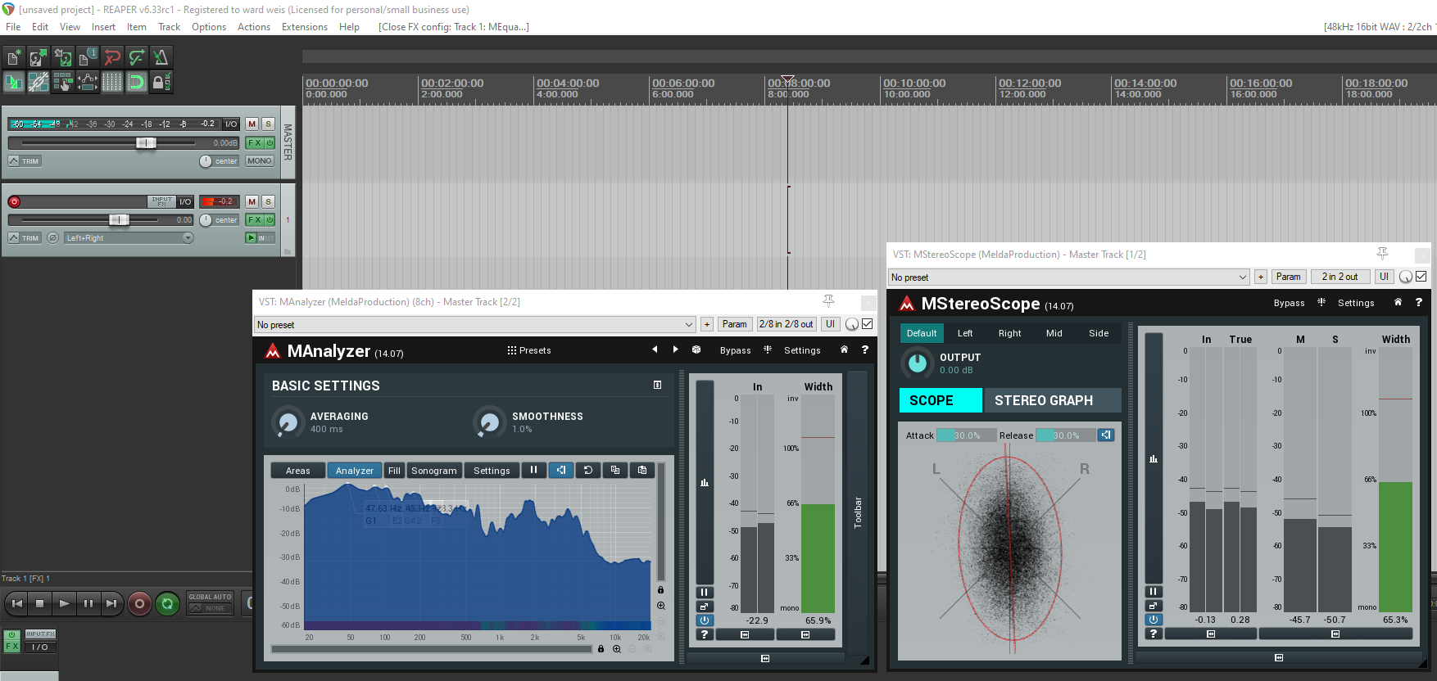Click the STEREO GRAPH button
Screen dimensions: 1437x681
point(1043,400)
